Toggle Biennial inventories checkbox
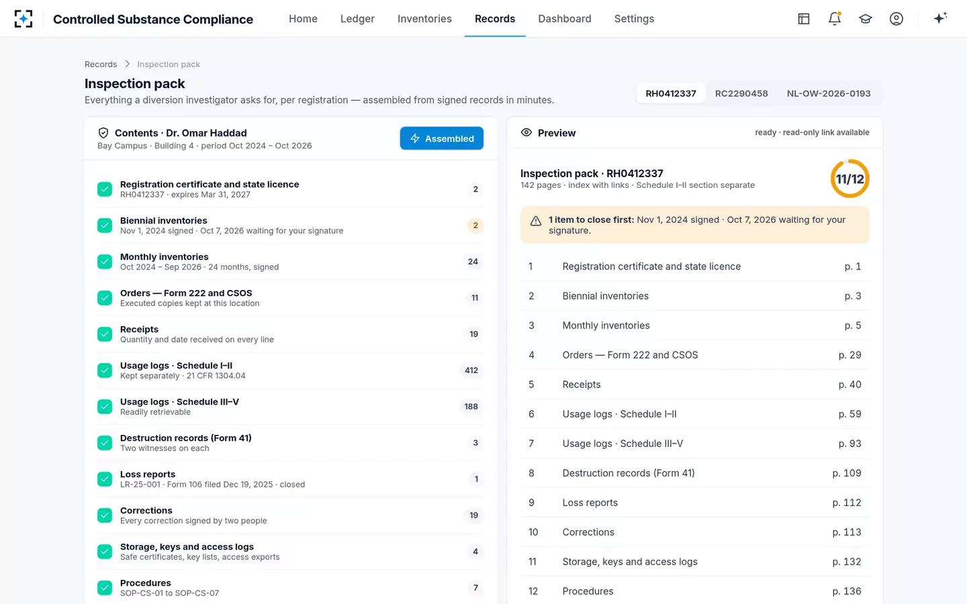The height and width of the screenshot is (604, 967). (x=105, y=225)
